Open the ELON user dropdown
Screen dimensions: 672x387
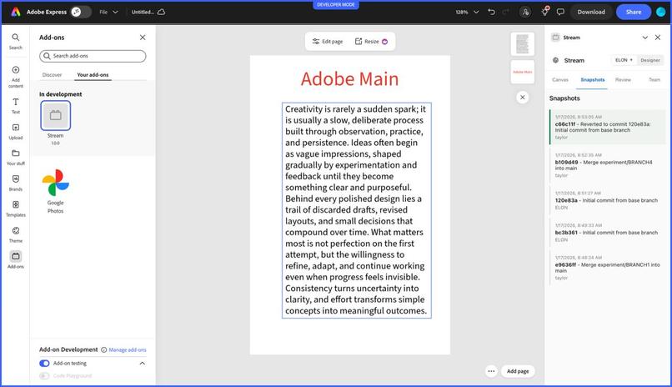(x=624, y=60)
